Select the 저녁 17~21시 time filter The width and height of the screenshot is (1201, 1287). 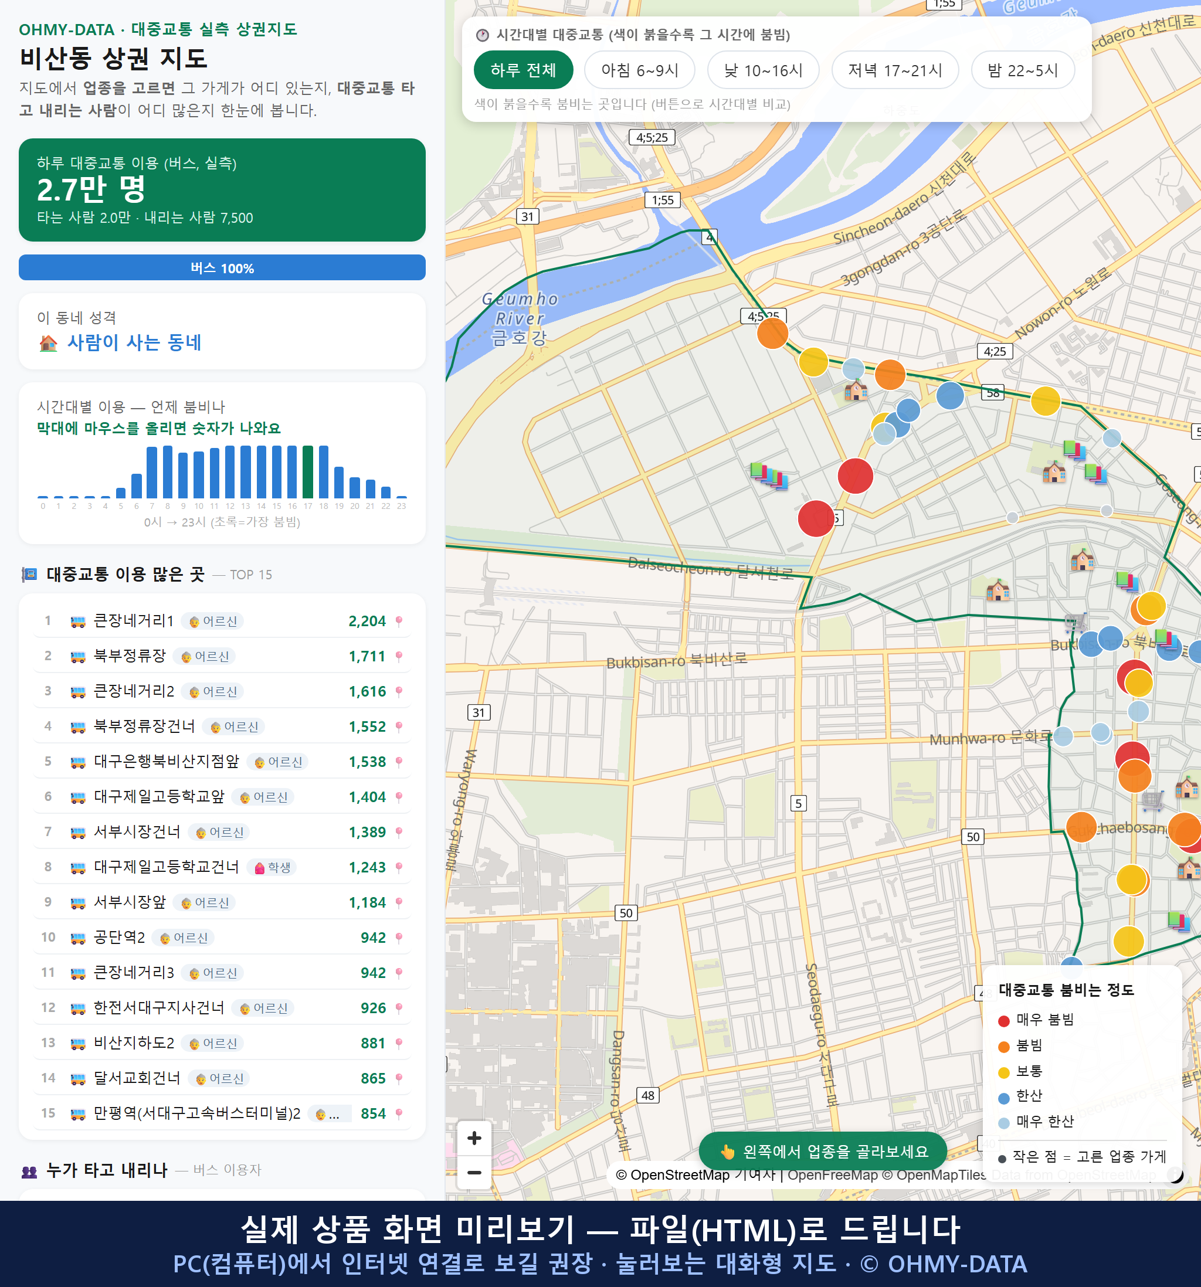click(895, 70)
